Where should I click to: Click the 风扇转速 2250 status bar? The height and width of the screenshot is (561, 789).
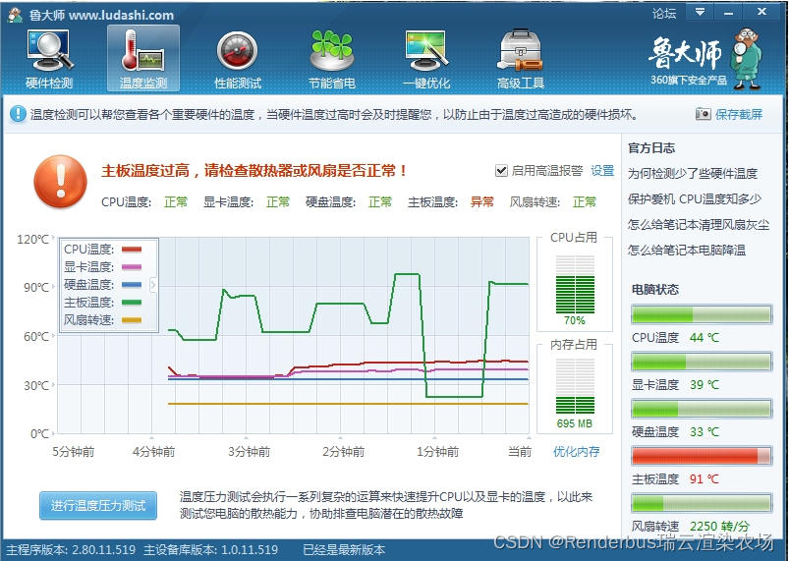702,503
